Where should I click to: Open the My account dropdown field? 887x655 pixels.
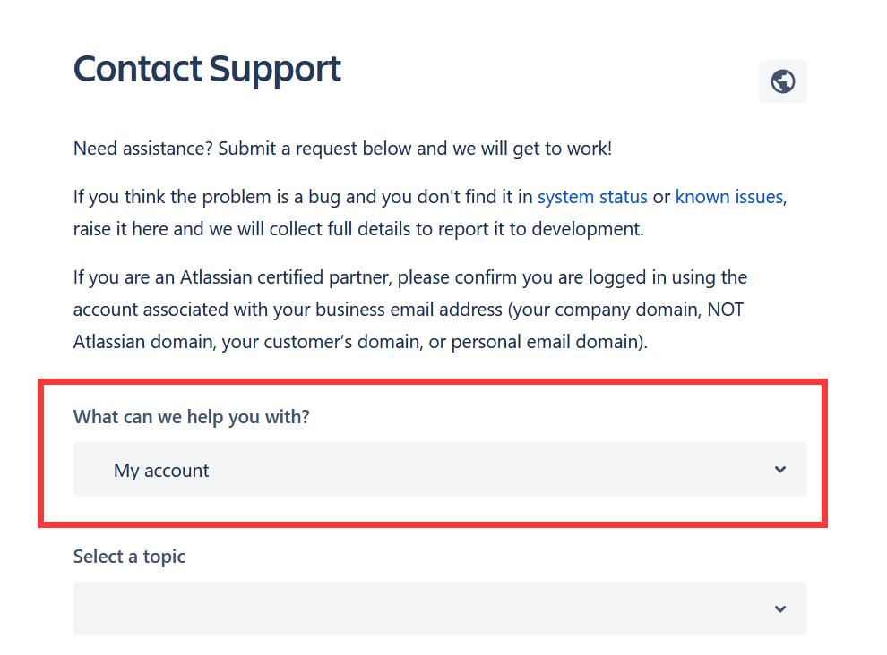click(x=440, y=469)
